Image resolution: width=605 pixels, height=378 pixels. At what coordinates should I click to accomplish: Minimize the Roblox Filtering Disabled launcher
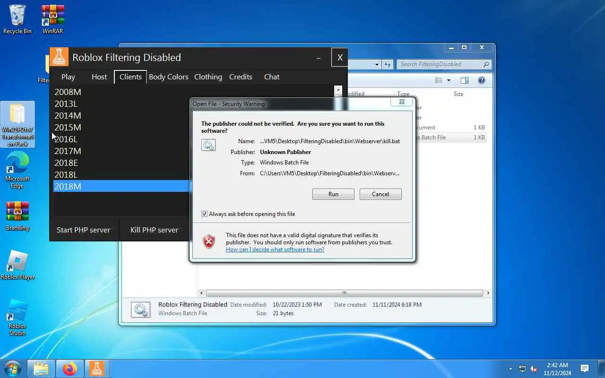[x=319, y=58]
